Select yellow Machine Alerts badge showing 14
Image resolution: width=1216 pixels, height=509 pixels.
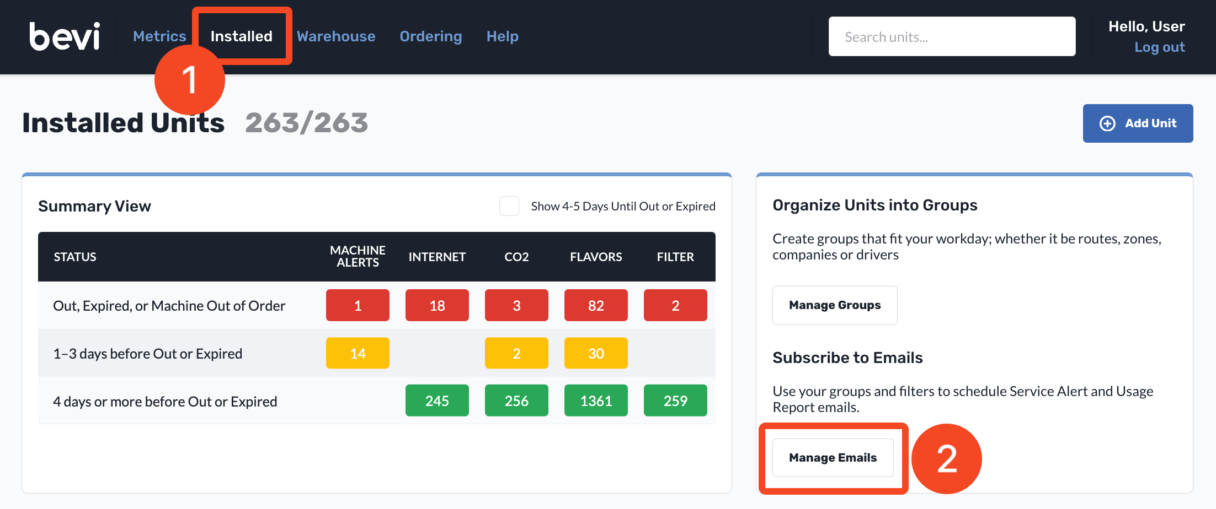[358, 353]
